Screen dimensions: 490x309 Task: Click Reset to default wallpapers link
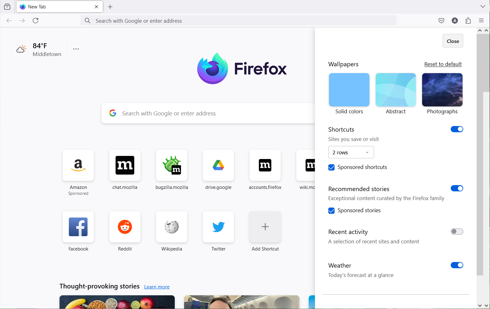point(443,64)
